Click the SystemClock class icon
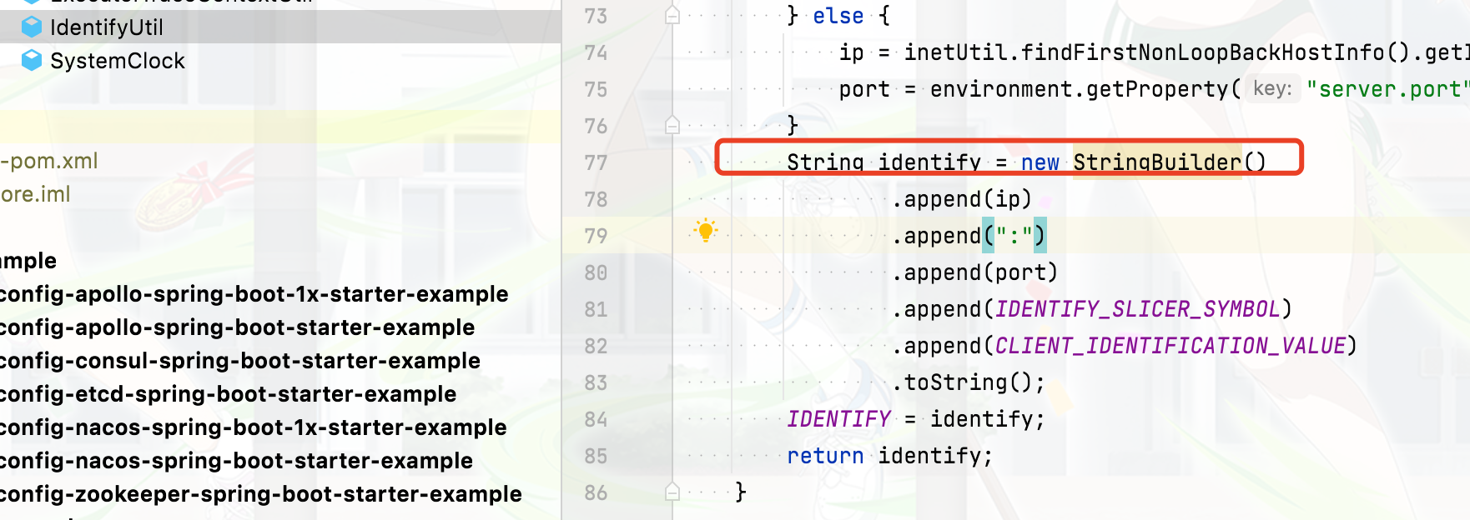 click(x=32, y=60)
